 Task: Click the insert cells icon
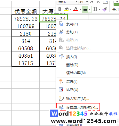(61, 57)
